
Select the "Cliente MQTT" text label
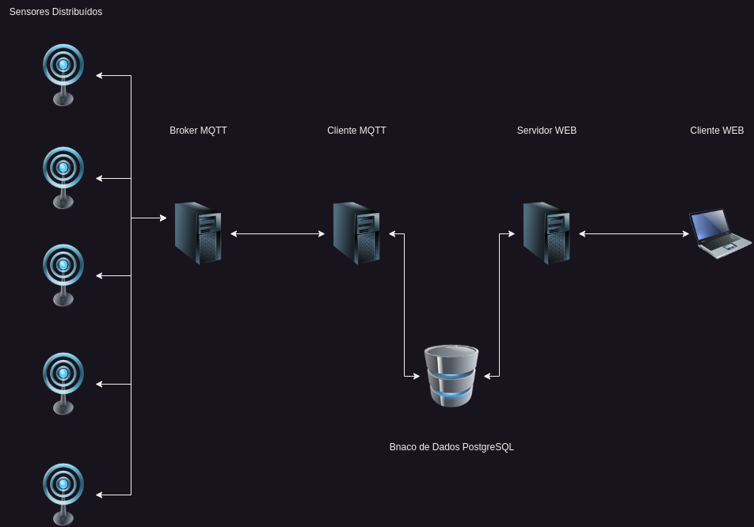point(356,131)
